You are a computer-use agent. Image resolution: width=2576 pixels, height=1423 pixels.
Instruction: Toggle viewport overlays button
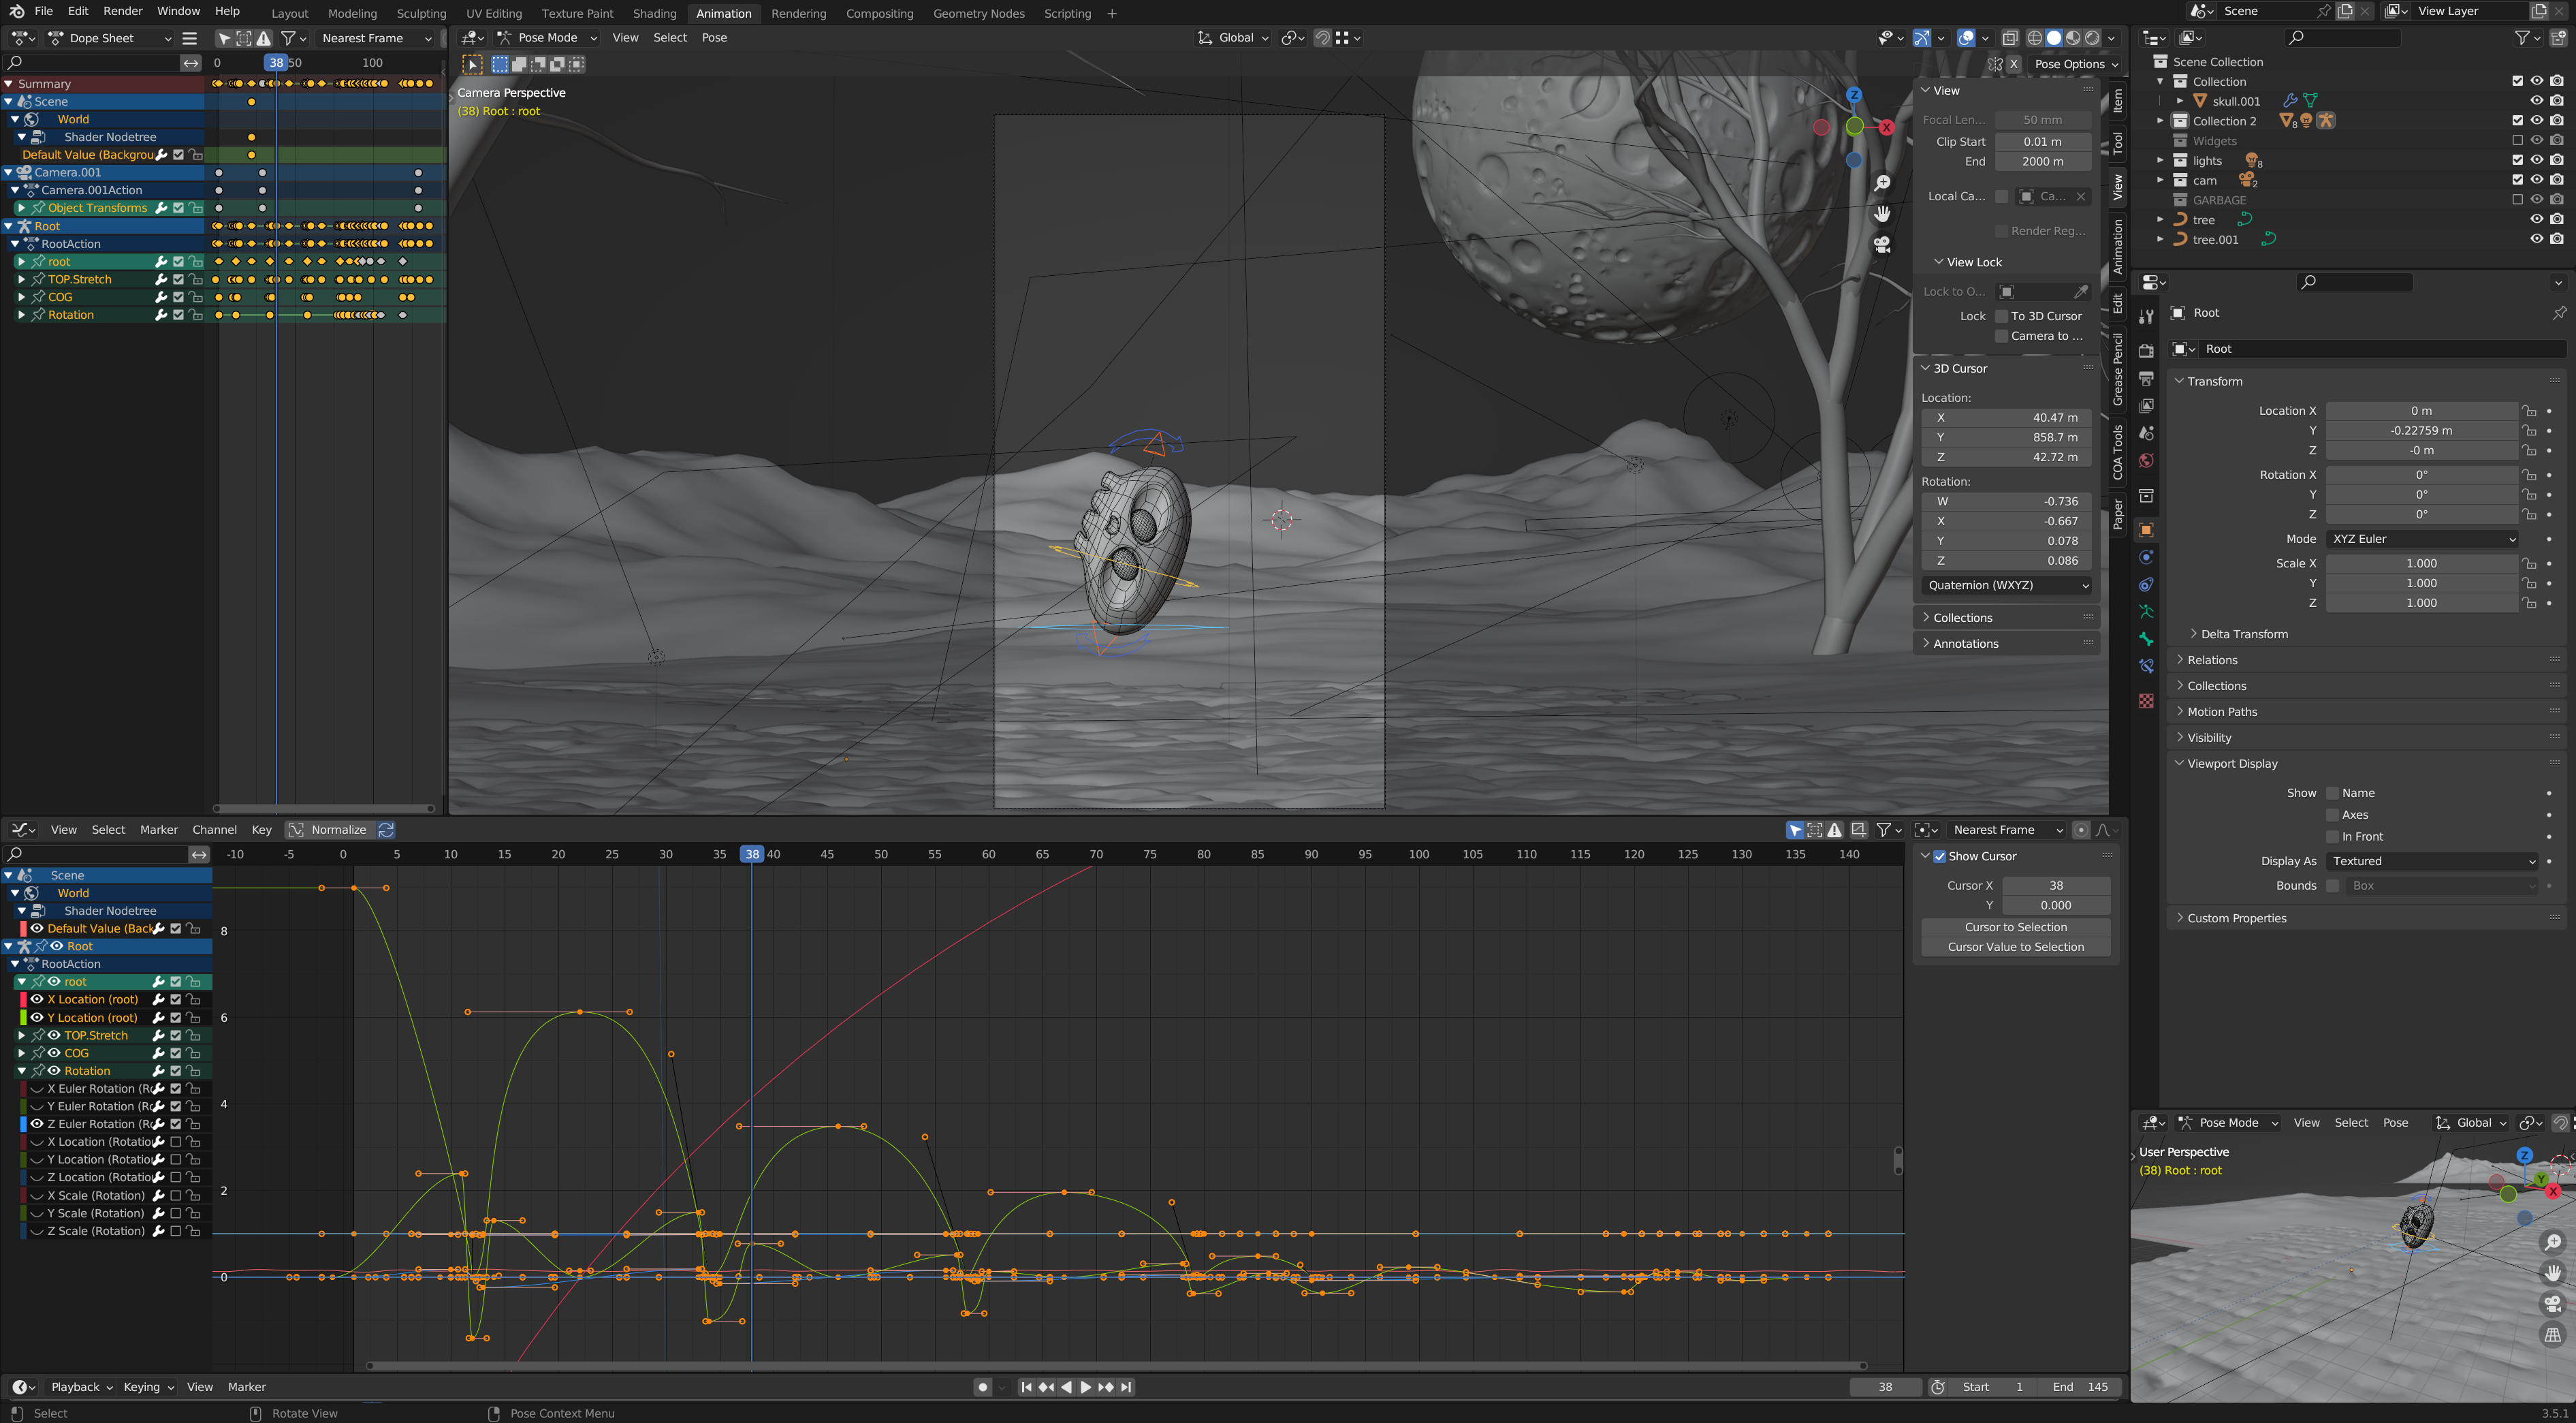click(x=1966, y=38)
